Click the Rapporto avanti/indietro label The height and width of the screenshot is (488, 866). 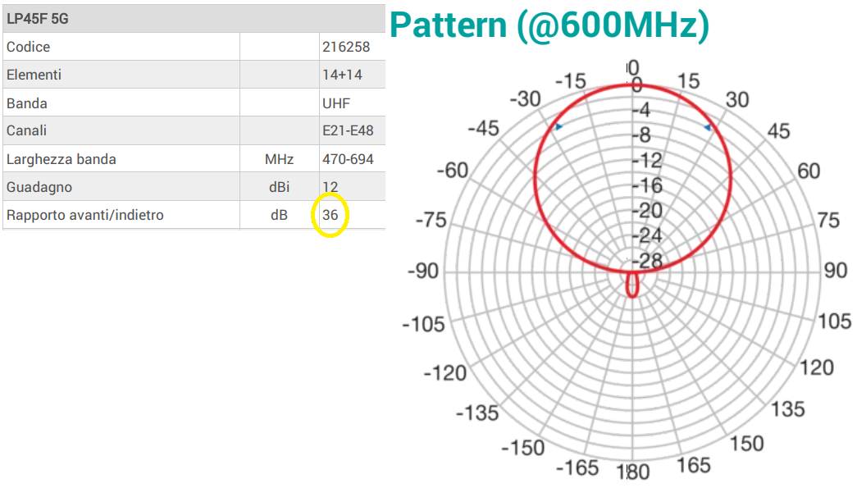point(85,215)
